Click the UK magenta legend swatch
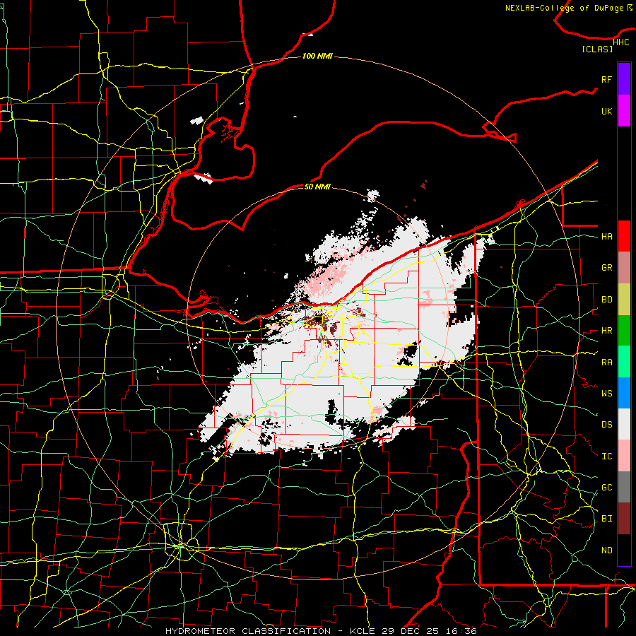The height and width of the screenshot is (636, 636). (x=624, y=111)
